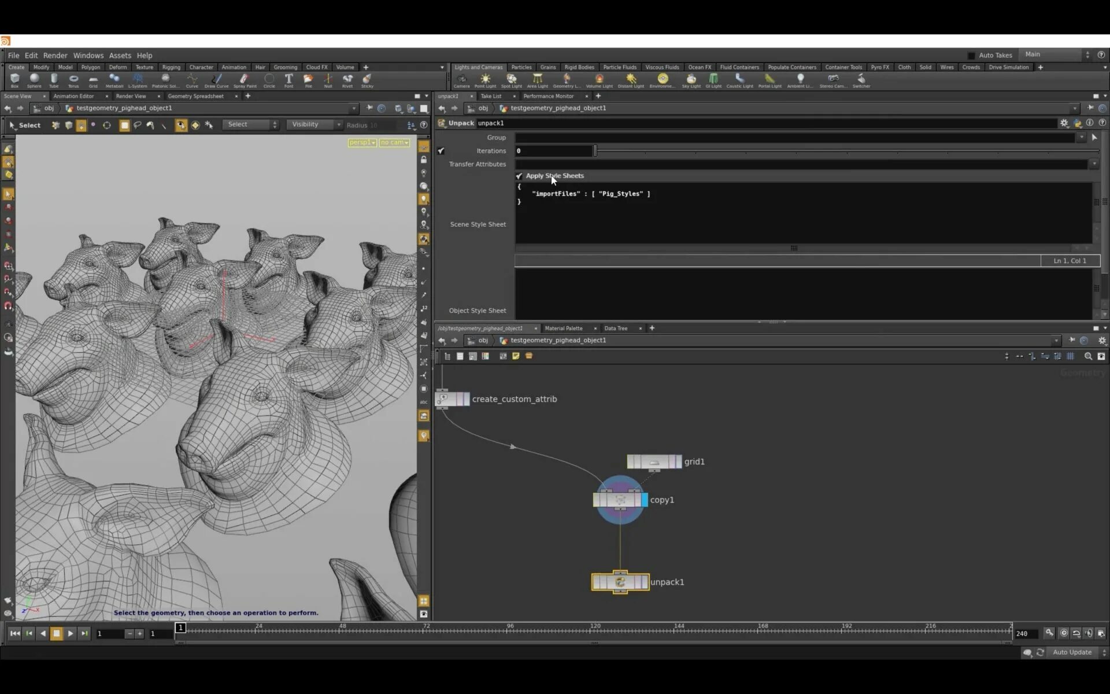Select the Torus shelf tool
1110x694 pixels.
click(x=73, y=80)
